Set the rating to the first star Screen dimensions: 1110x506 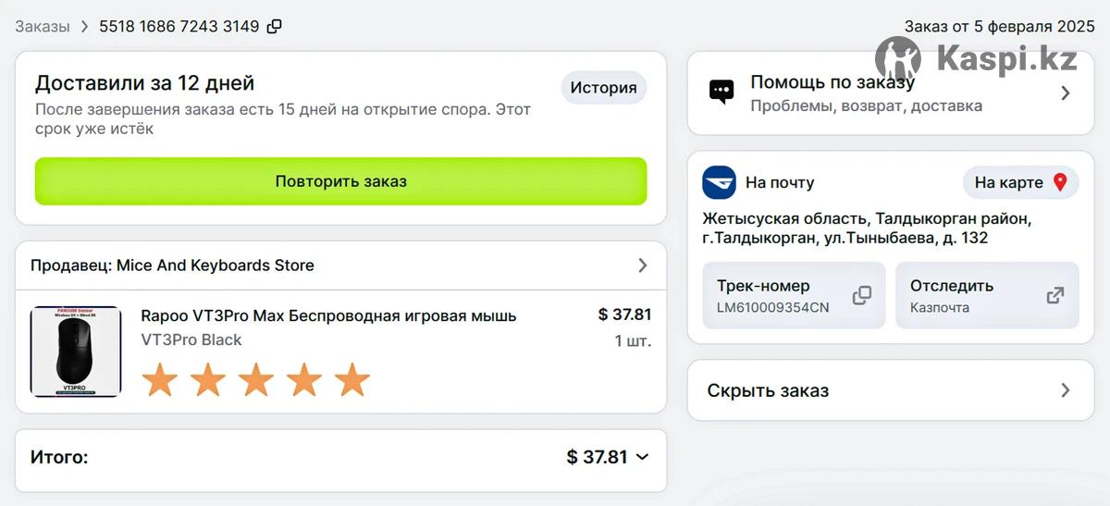pyautogui.click(x=160, y=380)
